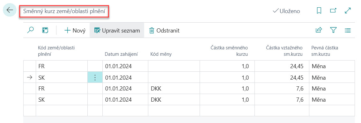This screenshot has width=361, height=123.
Task: Click DKK currency code in SK row
Action: click(x=174, y=99)
